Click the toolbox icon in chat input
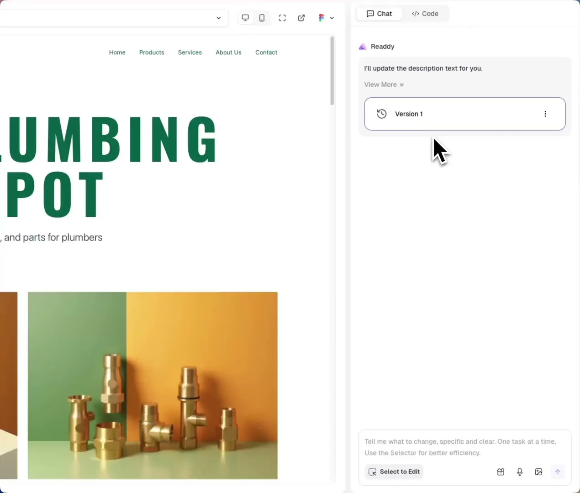The height and width of the screenshot is (493, 580). tap(501, 472)
